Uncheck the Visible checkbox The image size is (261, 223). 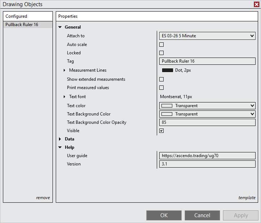pos(161,131)
